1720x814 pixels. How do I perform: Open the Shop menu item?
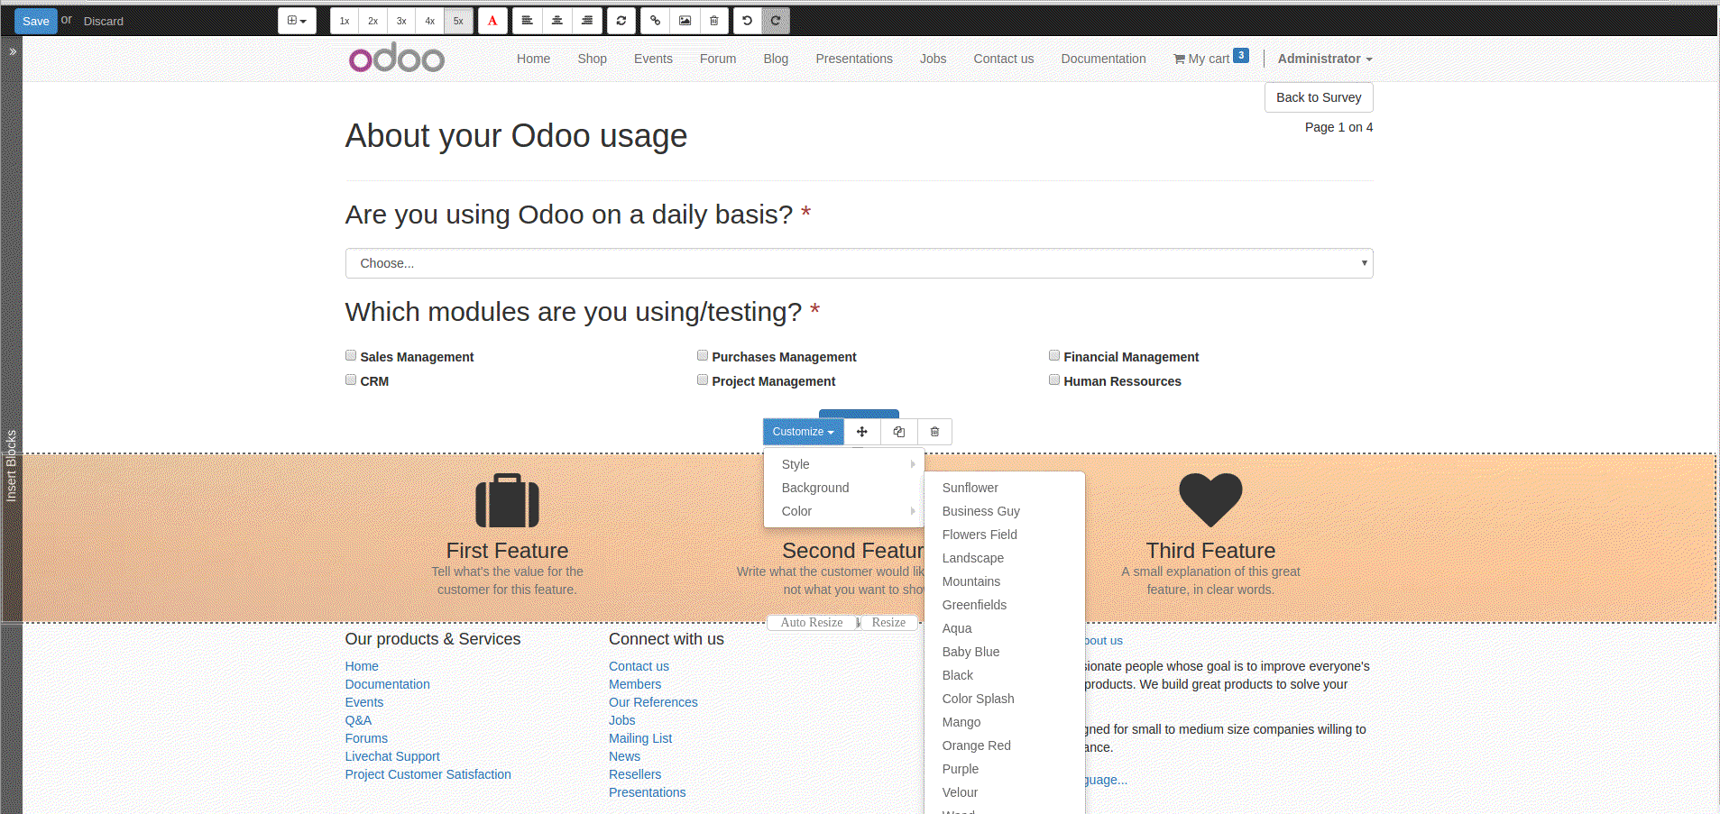(x=593, y=59)
